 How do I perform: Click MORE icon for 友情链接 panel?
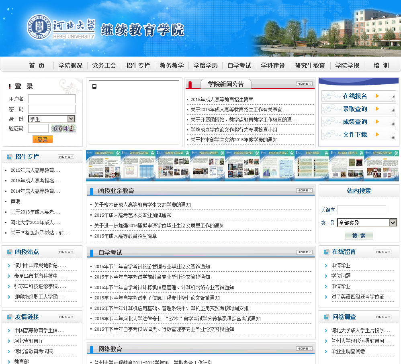(66, 317)
